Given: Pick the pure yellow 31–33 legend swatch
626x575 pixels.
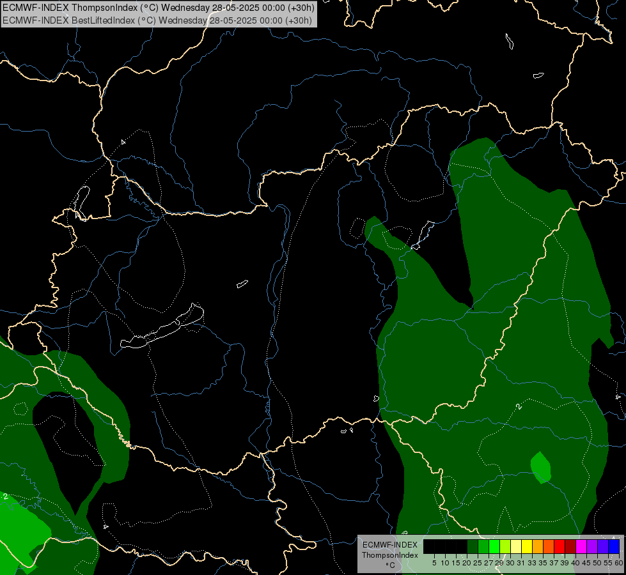Looking at the screenshot, I should [x=527, y=546].
